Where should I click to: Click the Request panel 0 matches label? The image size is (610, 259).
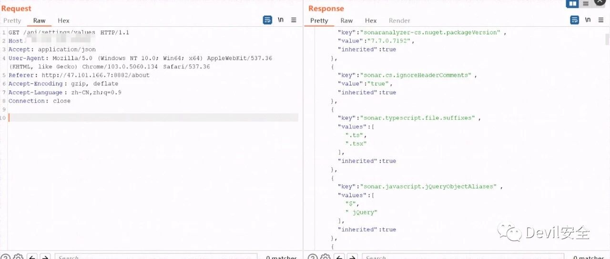tap(282, 258)
